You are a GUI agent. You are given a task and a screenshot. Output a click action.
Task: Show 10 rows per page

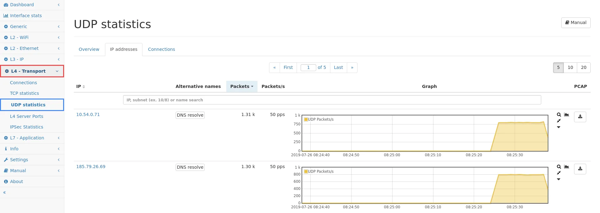point(570,67)
